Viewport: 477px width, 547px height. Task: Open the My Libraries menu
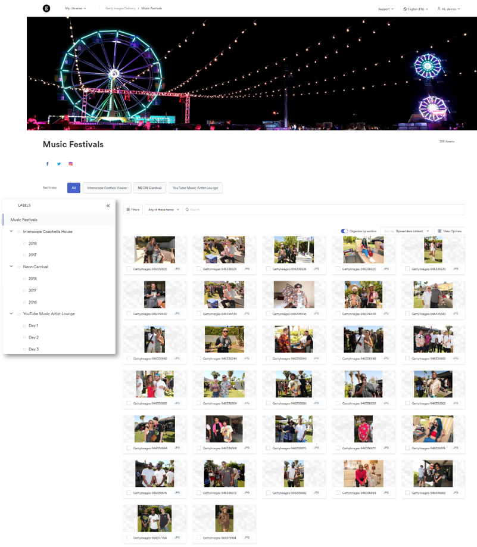pos(76,8)
